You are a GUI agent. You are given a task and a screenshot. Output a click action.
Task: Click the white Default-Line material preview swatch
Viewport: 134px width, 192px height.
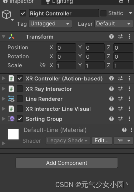[x=13, y=134]
